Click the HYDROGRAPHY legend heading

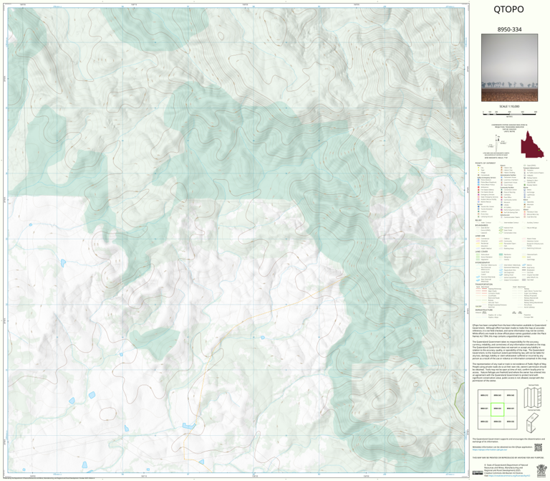483,262
